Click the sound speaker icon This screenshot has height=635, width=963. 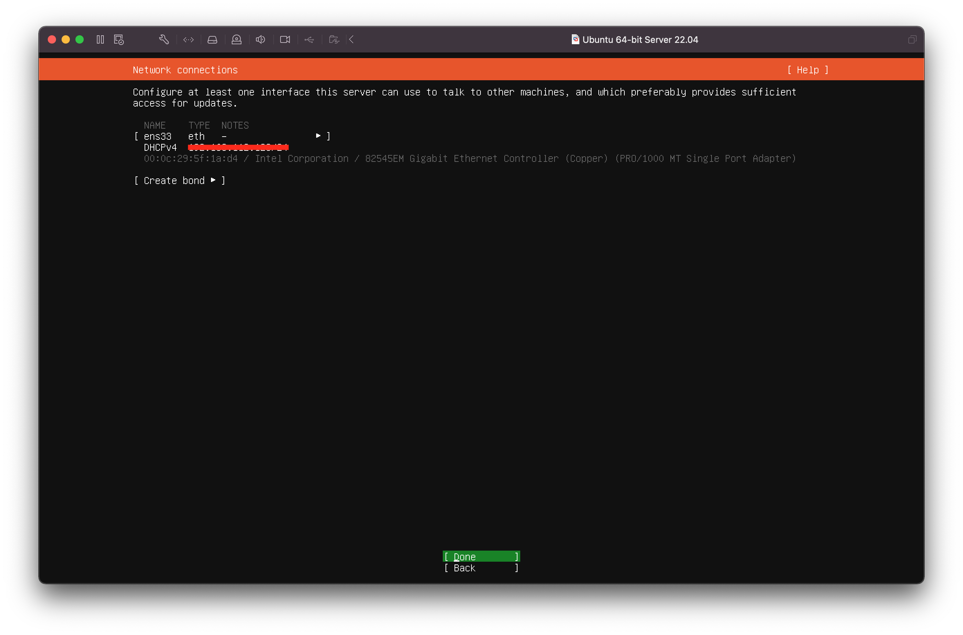(x=260, y=39)
